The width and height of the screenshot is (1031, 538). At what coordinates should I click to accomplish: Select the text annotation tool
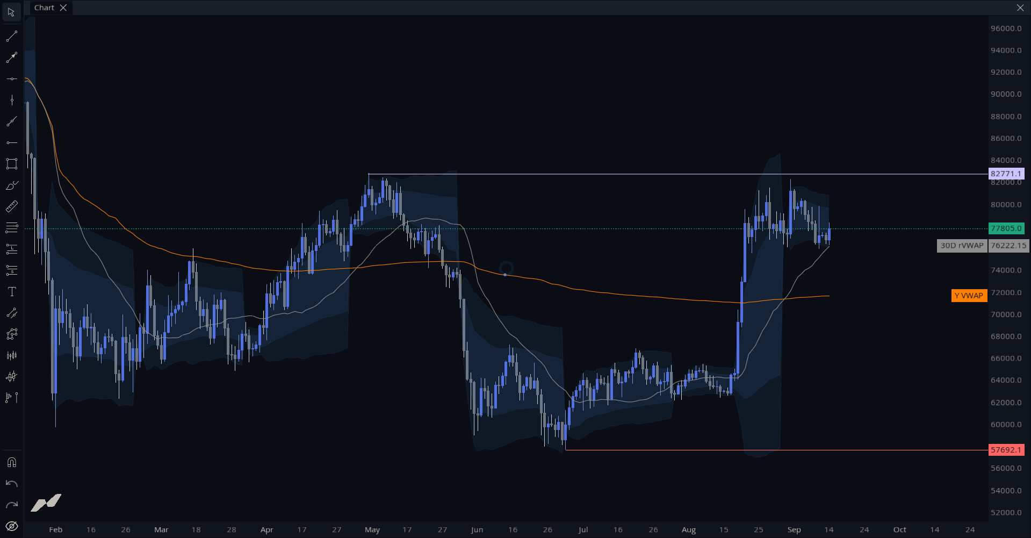point(11,292)
